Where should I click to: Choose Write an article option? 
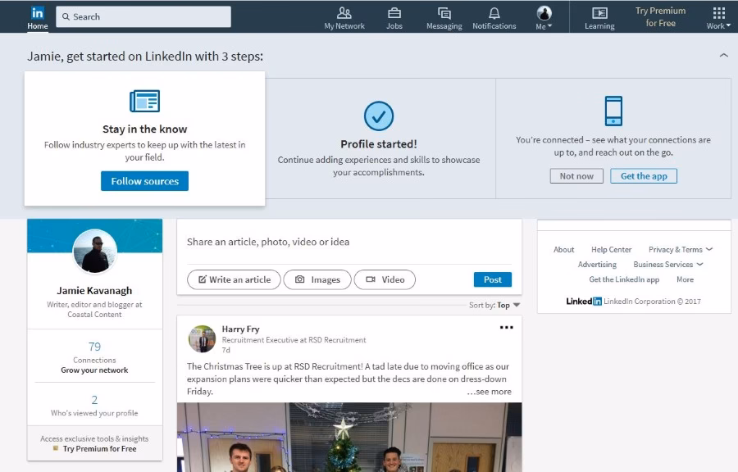tap(234, 279)
